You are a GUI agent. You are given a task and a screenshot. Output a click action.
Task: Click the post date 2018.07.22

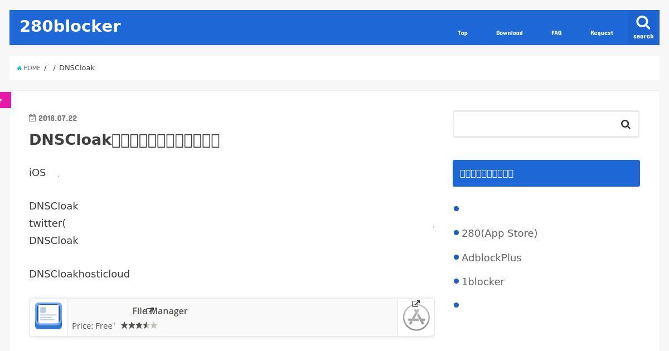point(57,118)
